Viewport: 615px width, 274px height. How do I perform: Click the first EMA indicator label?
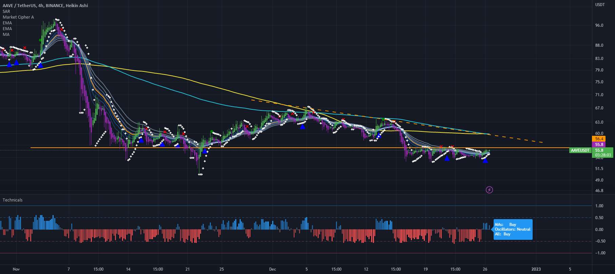pyautogui.click(x=7, y=23)
